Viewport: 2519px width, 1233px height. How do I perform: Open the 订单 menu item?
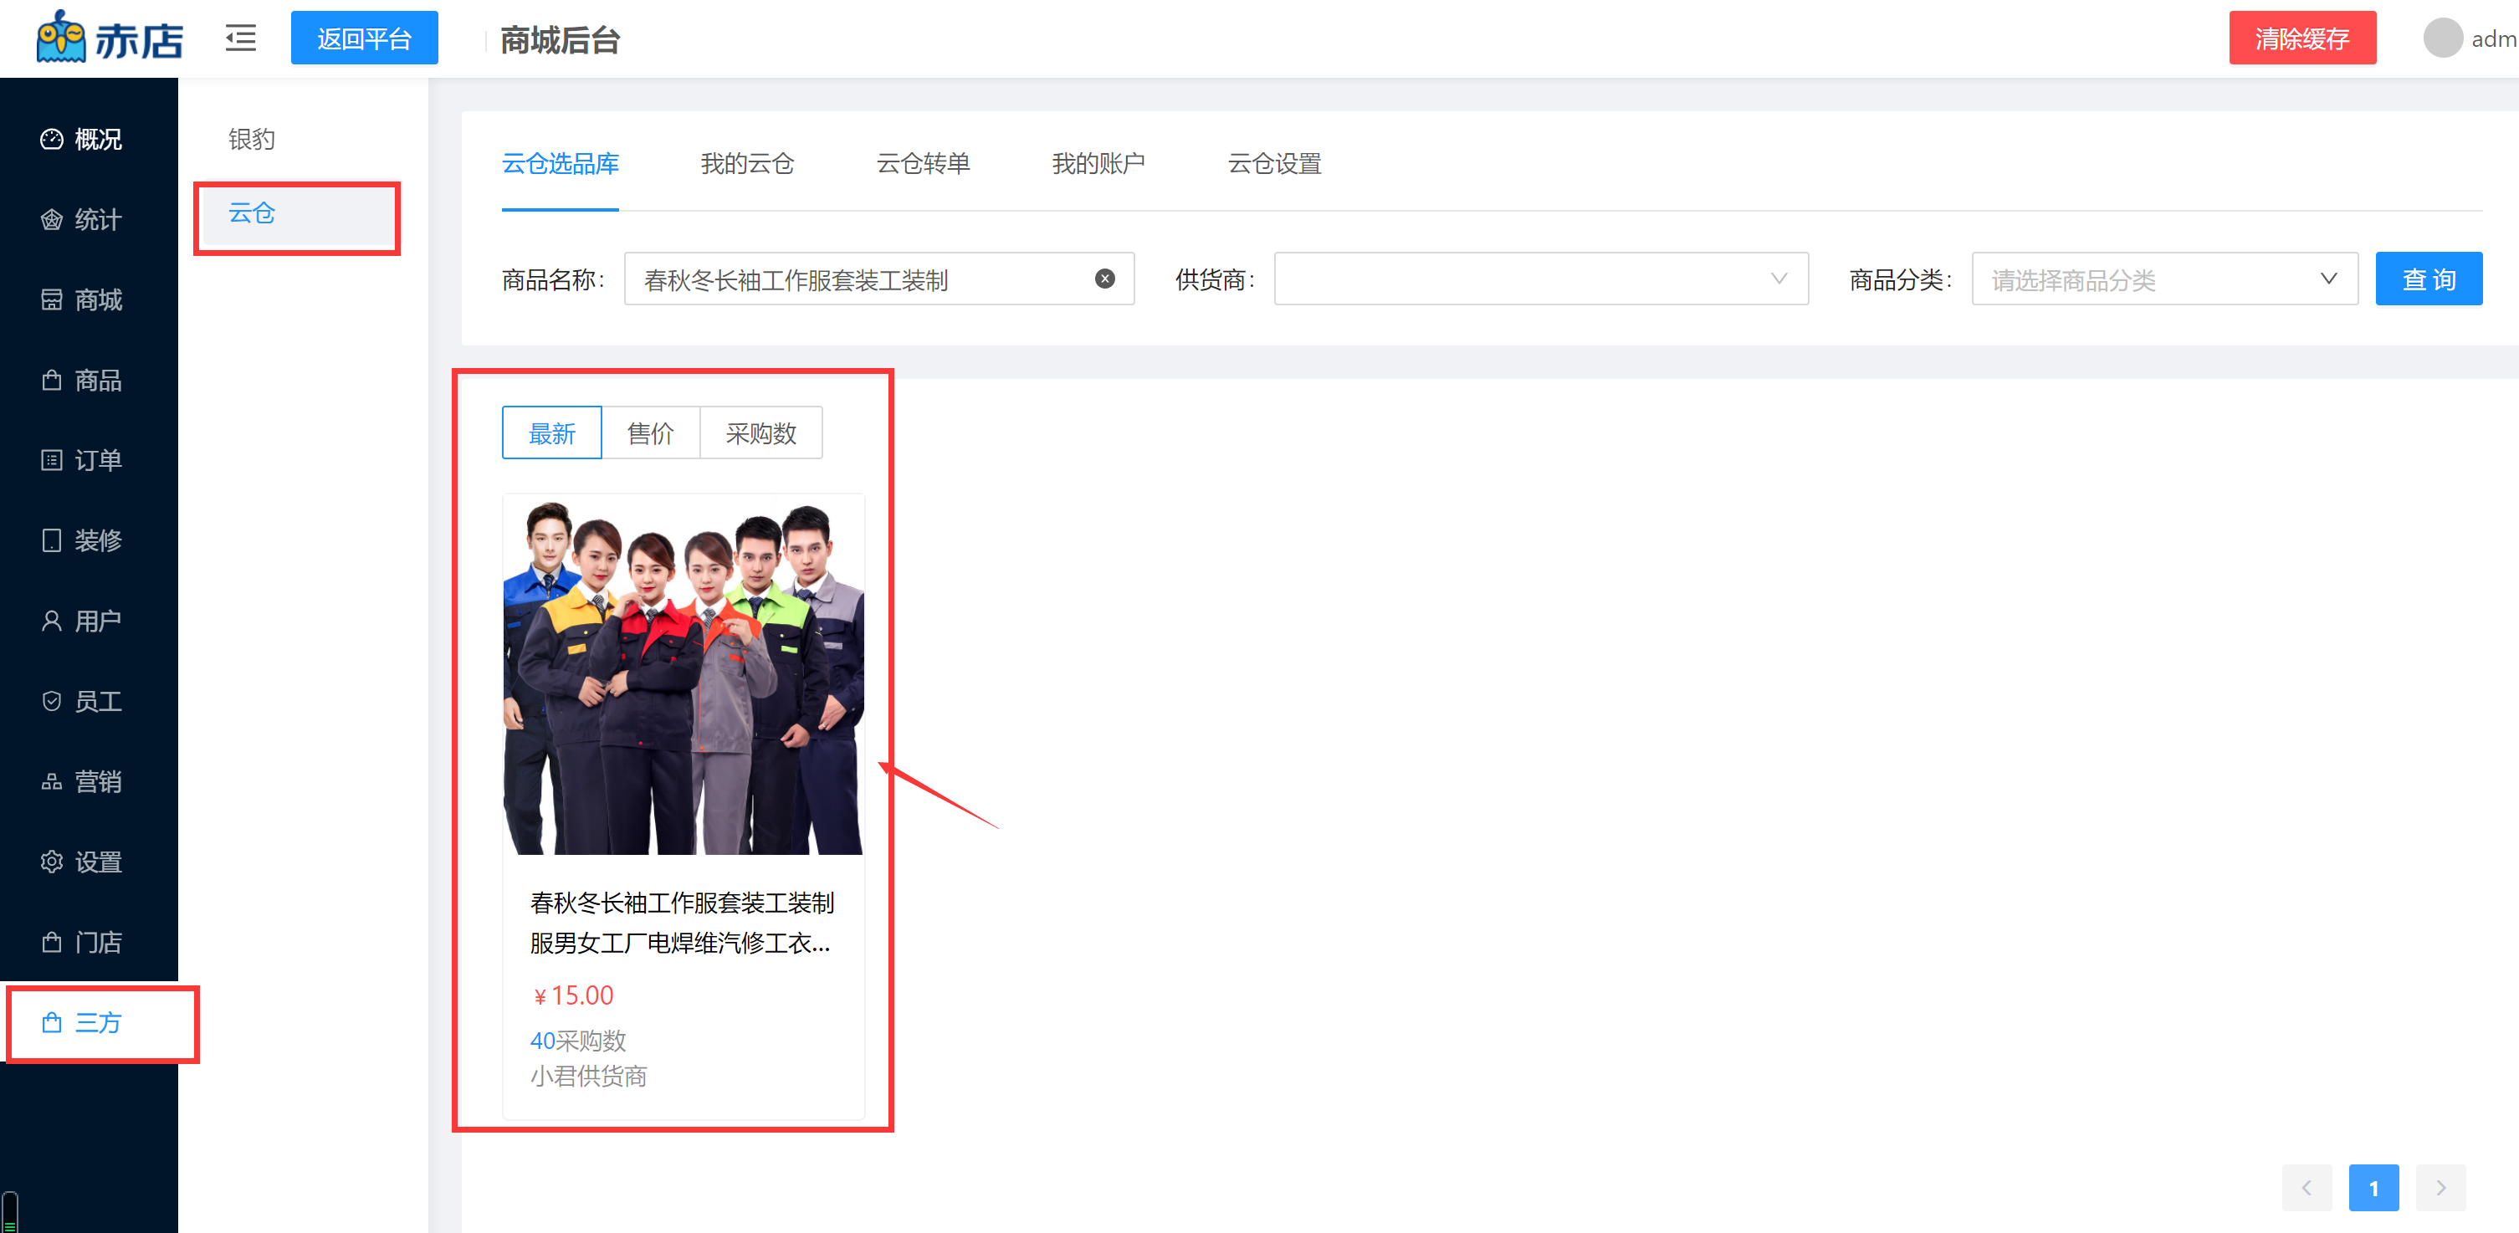[89, 459]
